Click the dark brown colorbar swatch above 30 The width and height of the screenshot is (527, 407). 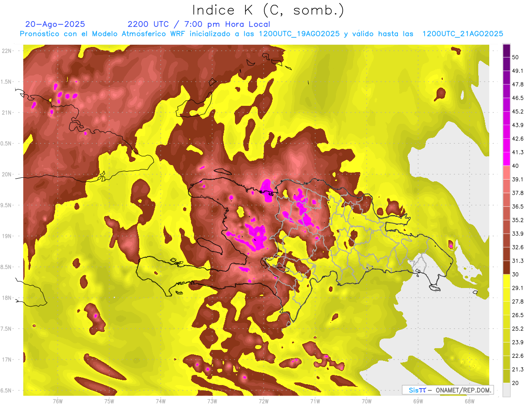click(x=506, y=267)
